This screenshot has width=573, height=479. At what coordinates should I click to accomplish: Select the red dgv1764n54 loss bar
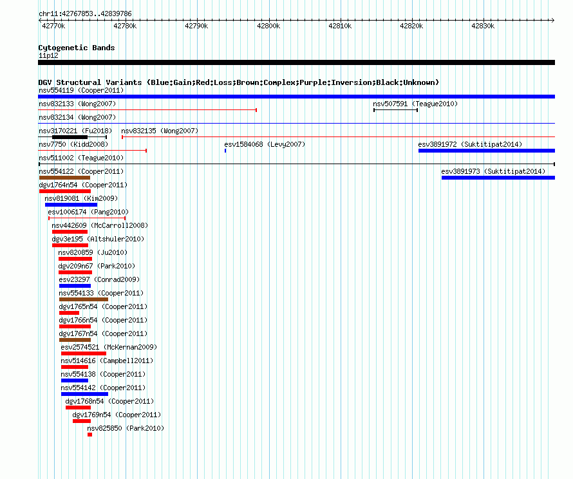point(64,191)
